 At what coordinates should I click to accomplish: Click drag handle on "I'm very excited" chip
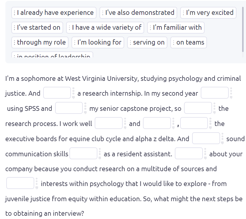pyautogui.click(x=183, y=13)
